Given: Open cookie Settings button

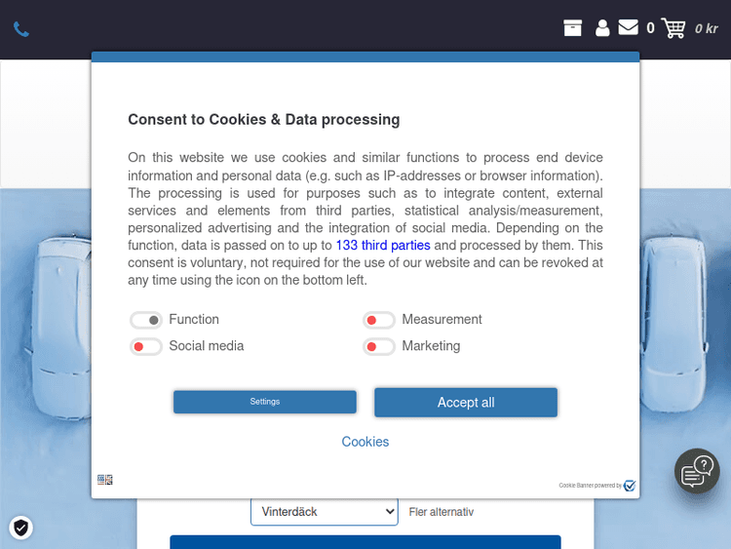Looking at the screenshot, I should [265, 402].
